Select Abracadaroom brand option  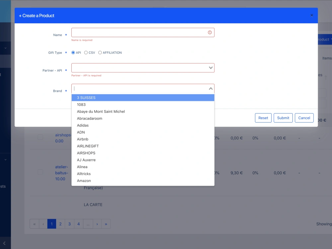point(143,119)
